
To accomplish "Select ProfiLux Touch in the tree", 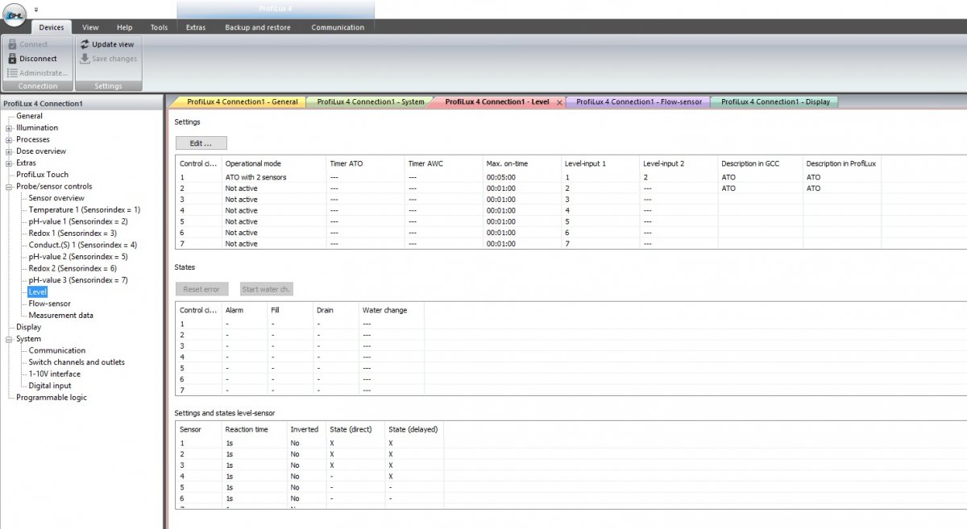I will 43,175.
